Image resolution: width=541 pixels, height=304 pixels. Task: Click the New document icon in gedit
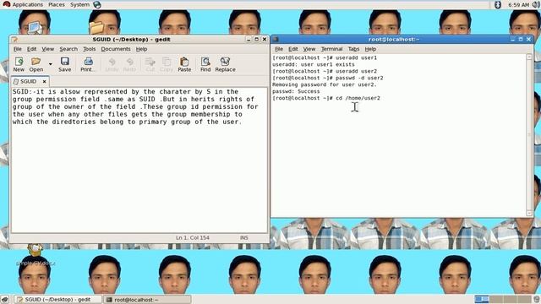click(x=19, y=64)
